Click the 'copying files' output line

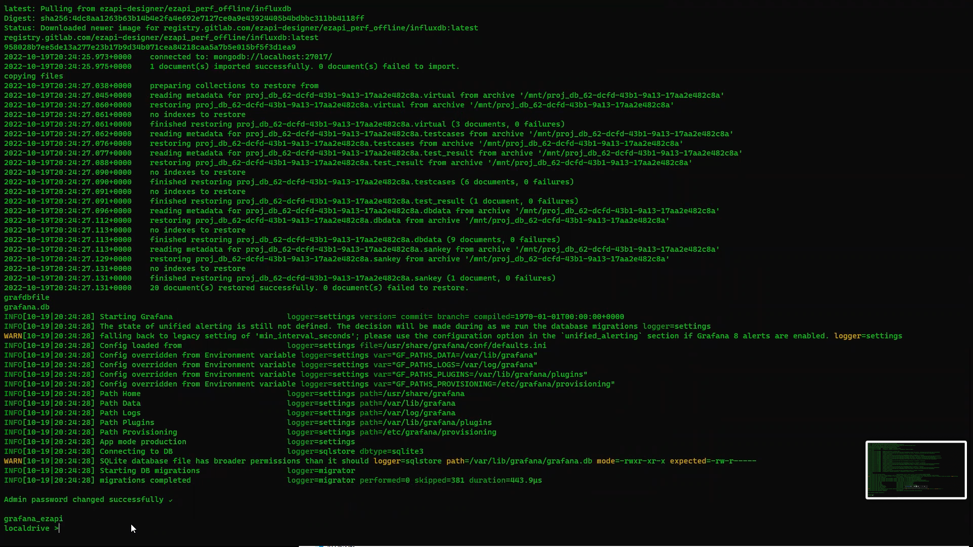(33, 76)
